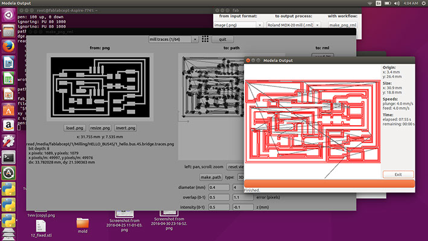Screen dimensions: 428x241
Task: Click the 'plunge: 4.0 mm/s' speed text
Action: (398, 103)
